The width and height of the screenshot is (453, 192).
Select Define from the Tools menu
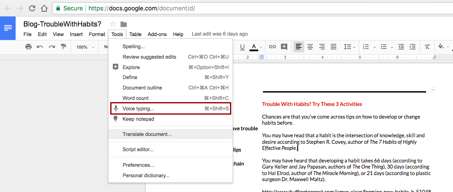click(x=171, y=77)
